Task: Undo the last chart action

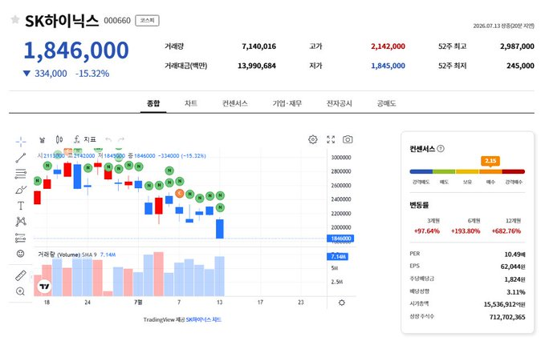Action: (x=108, y=139)
